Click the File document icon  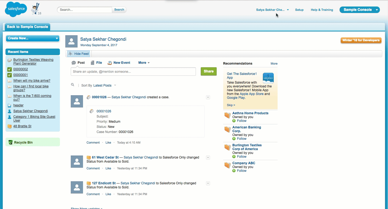coord(93,63)
